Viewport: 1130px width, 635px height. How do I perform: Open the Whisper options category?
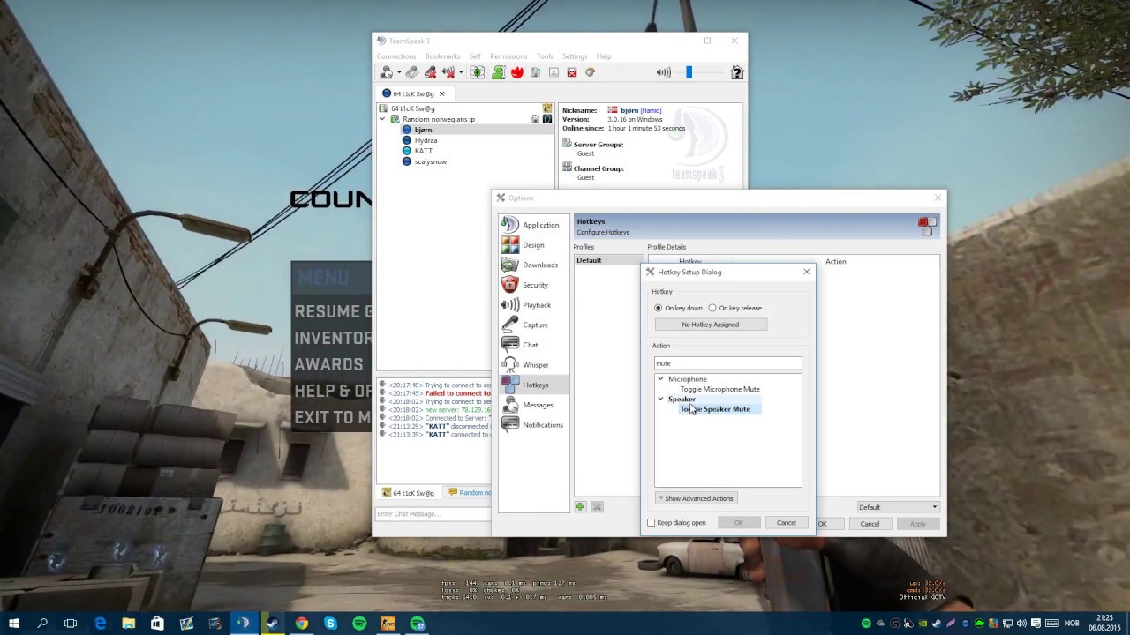533,365
